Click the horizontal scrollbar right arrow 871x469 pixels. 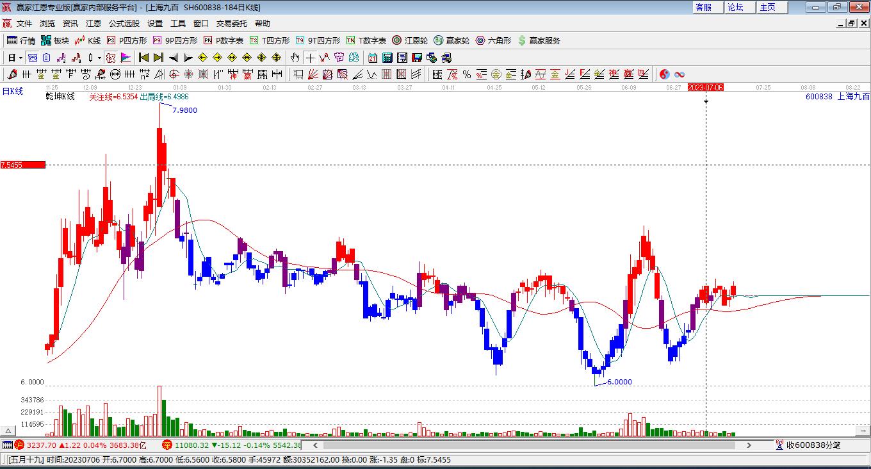click(749, 445)
